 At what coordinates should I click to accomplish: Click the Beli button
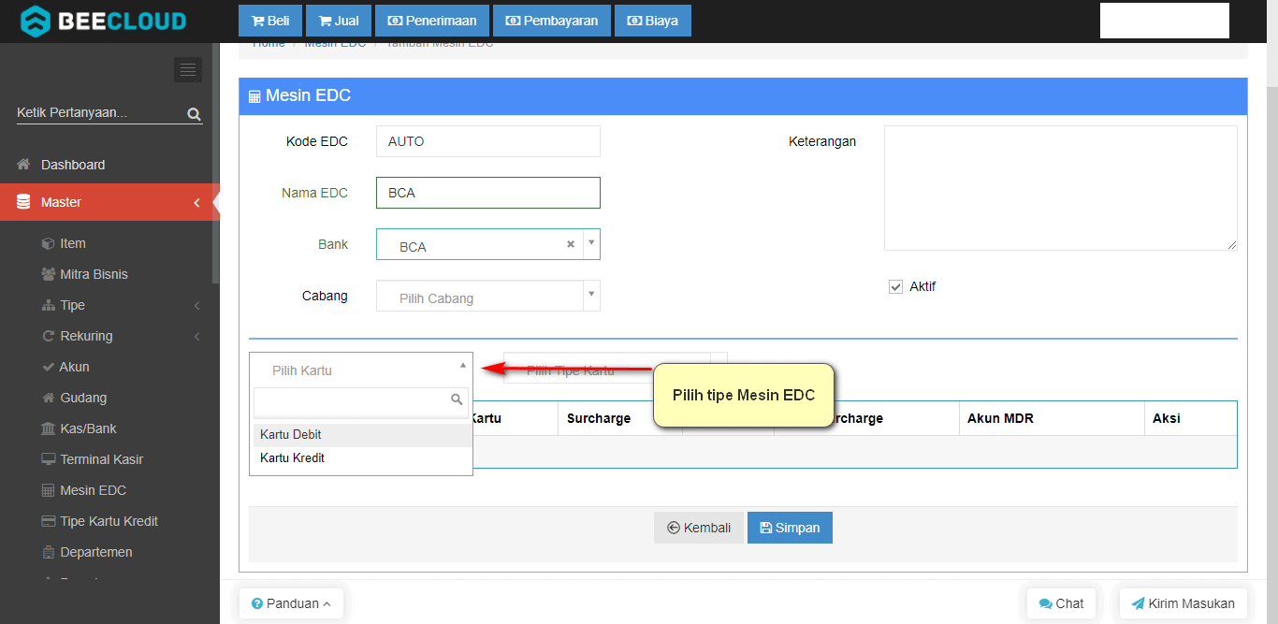(270, 21)
